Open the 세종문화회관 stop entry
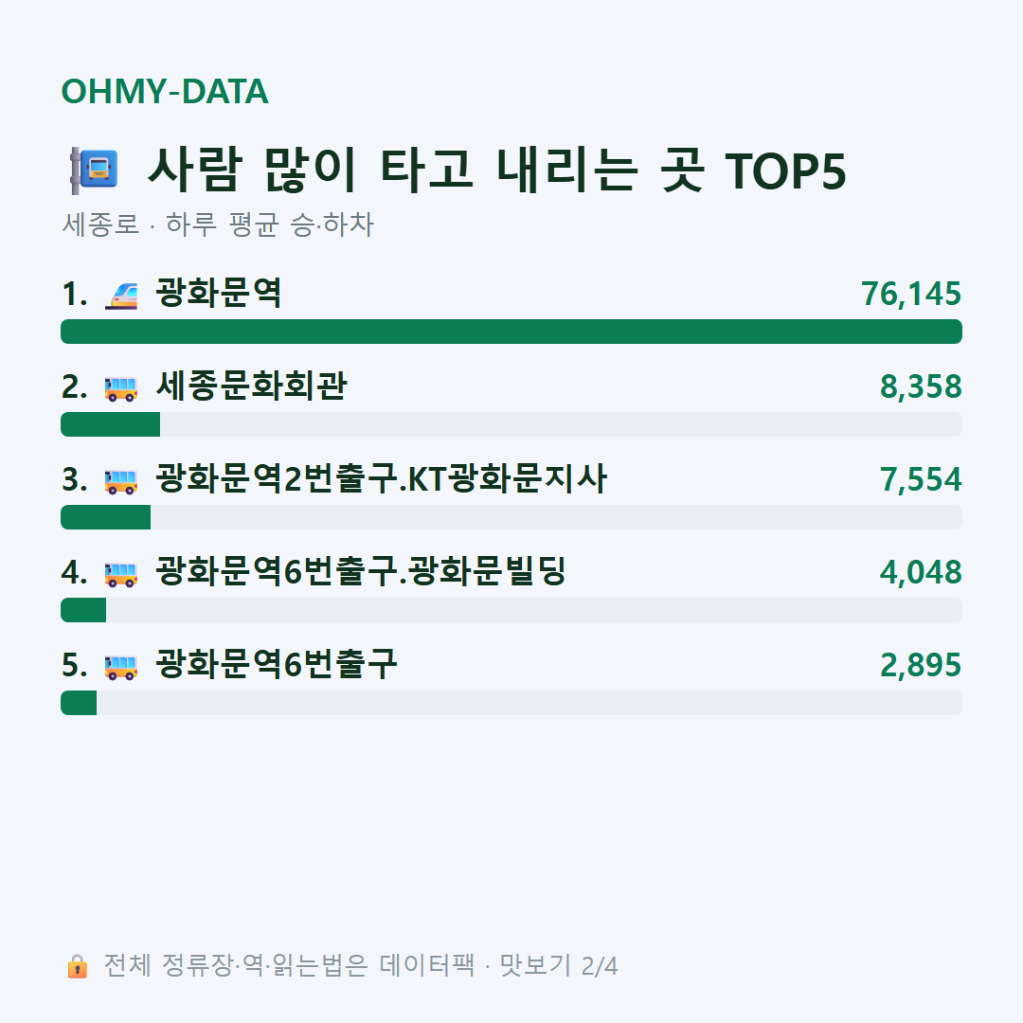 click(250, 386)
